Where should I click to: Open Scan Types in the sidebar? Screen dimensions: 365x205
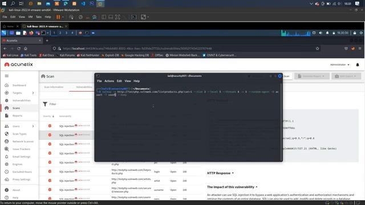point(19,134)
